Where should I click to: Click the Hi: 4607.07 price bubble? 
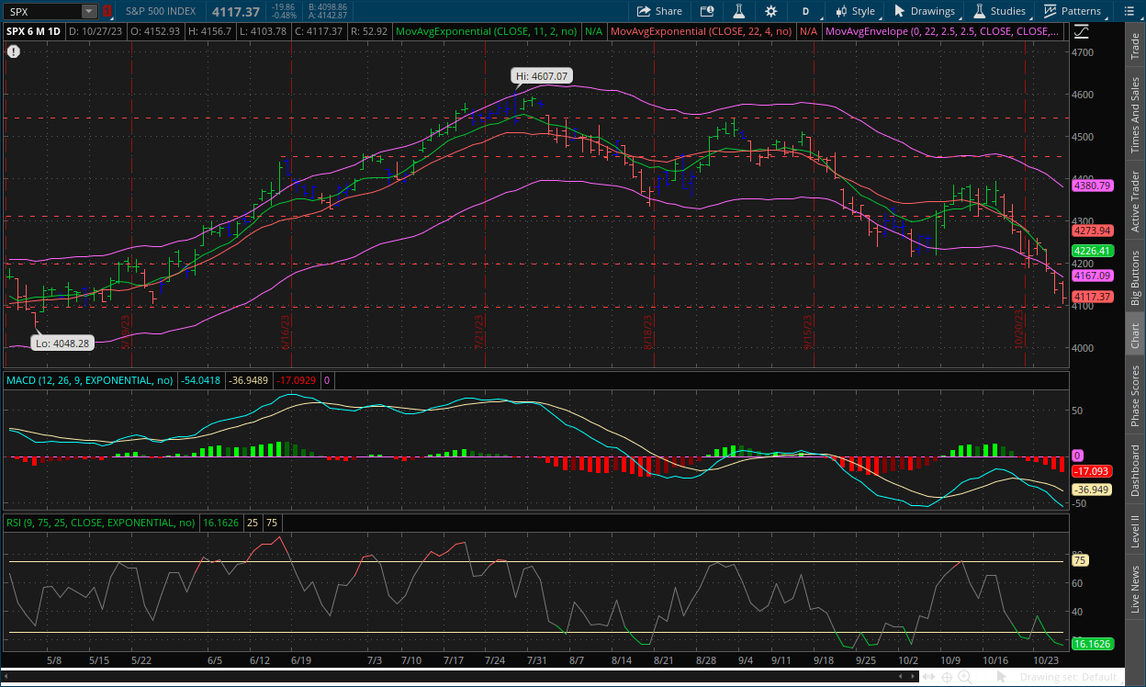click(x=544, y=76)
